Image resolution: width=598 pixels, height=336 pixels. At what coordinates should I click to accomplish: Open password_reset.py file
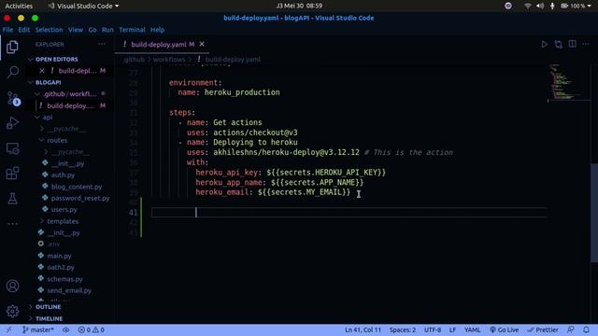[80, 198]
